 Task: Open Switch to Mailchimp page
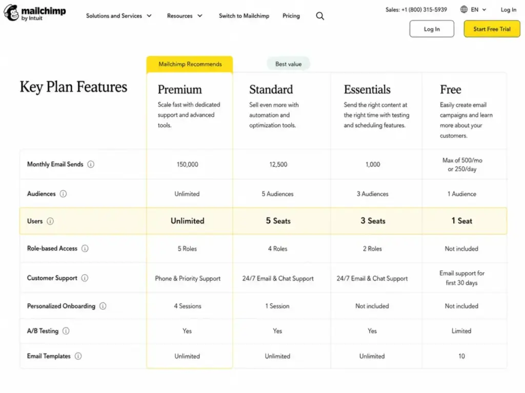pos(244,16)
